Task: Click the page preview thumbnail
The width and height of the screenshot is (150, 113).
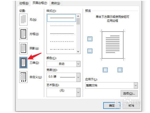Action: (113, 45)
